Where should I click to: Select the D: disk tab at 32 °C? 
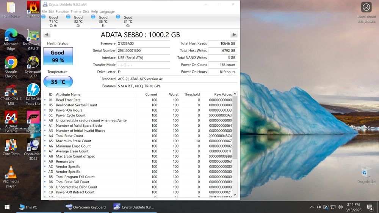click(78, 21)
